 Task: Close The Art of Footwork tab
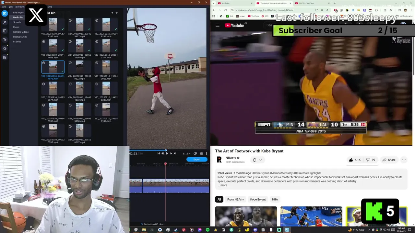click(290, 3)
